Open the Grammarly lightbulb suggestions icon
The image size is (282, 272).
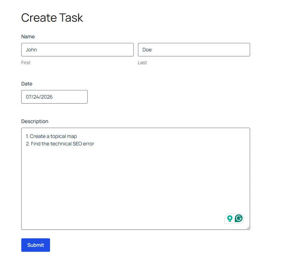coord(230,218)
